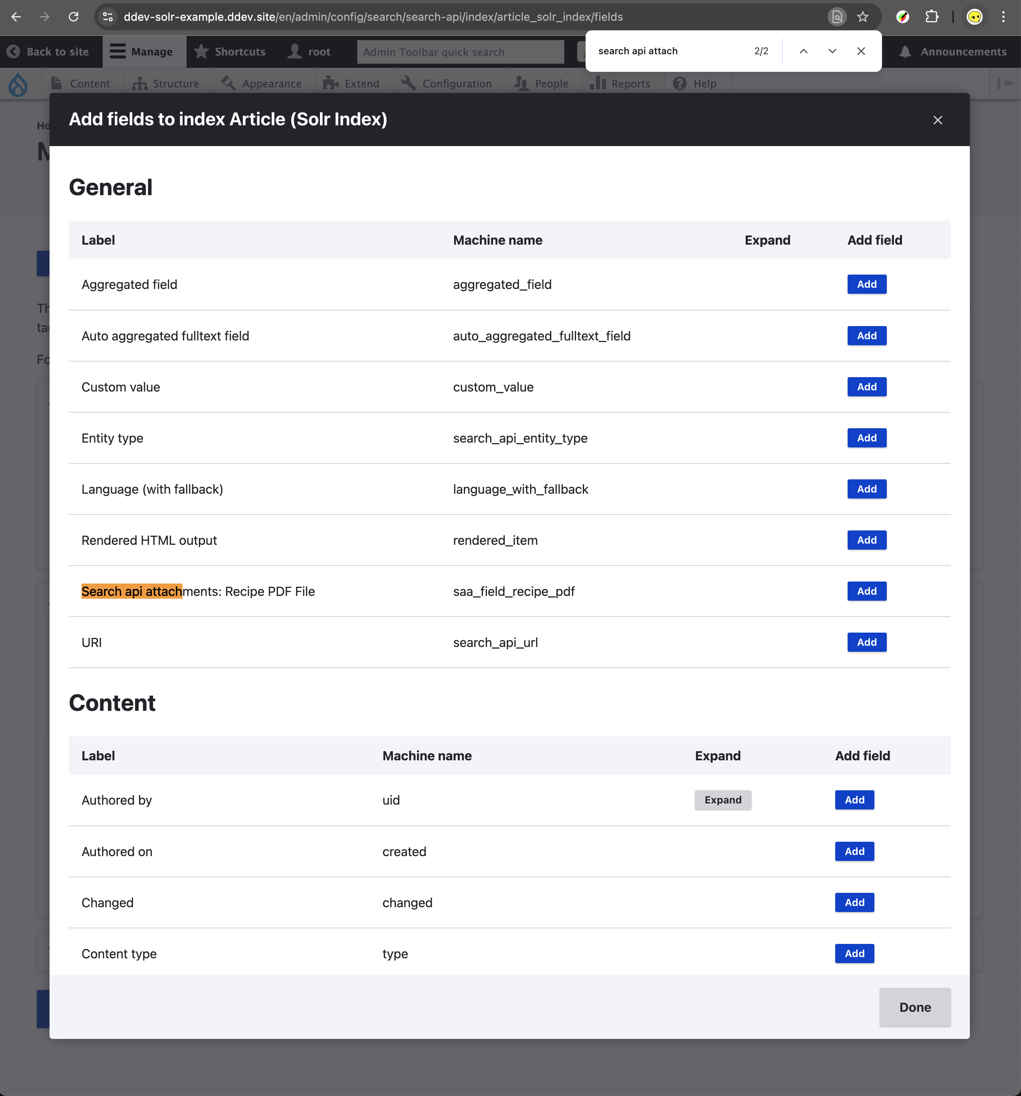This screenshot has width=1021, height=1096.
Task: Add the Aggregated field
Action: point(866,285)
